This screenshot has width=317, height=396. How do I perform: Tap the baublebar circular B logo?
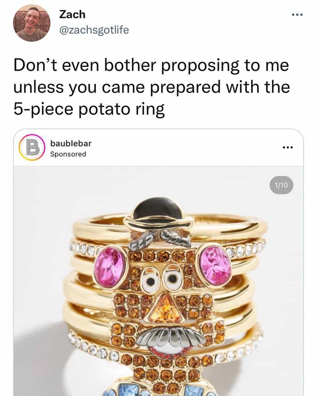[x=31, y=148]
